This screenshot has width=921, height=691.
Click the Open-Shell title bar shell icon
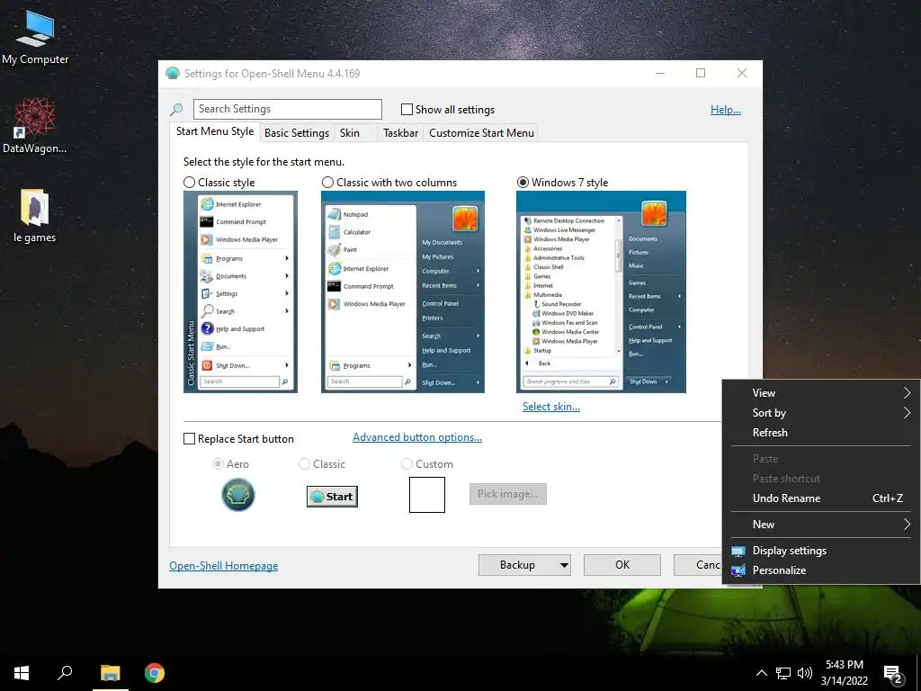[172, 74]
